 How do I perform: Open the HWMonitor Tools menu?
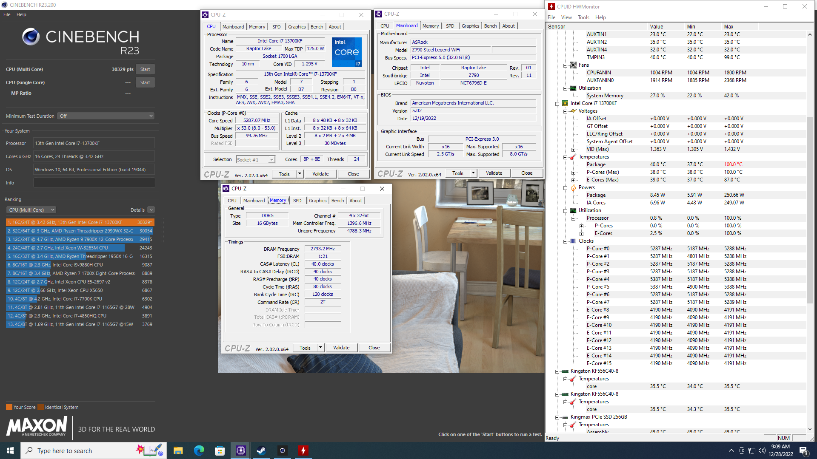tap(583, 17)
